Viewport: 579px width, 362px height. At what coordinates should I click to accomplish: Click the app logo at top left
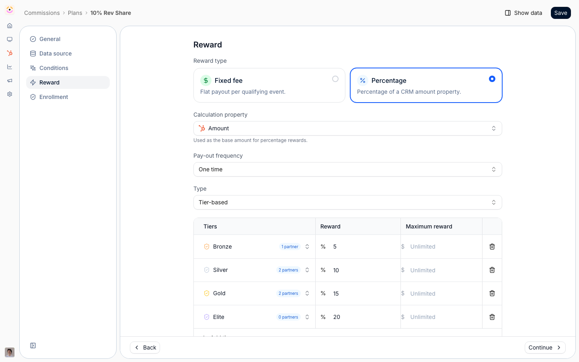tap(10, 10)
